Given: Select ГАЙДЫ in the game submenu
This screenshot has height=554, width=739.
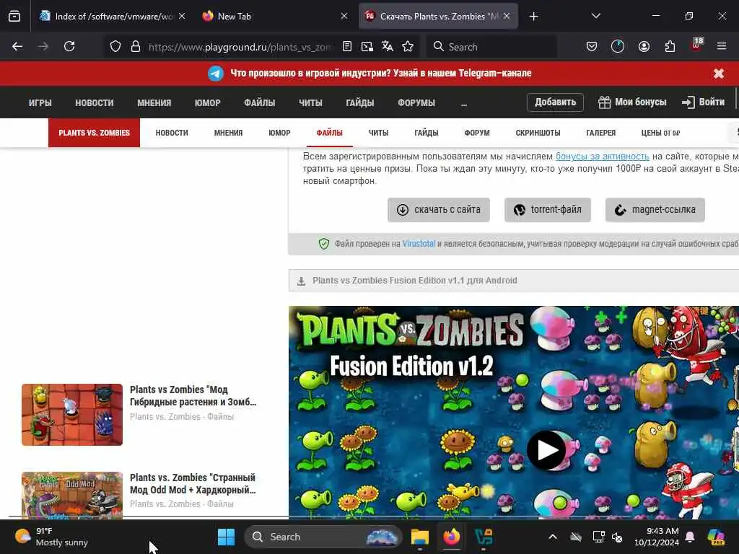Looking at the screenshot, I should click(x=427, y=133).
